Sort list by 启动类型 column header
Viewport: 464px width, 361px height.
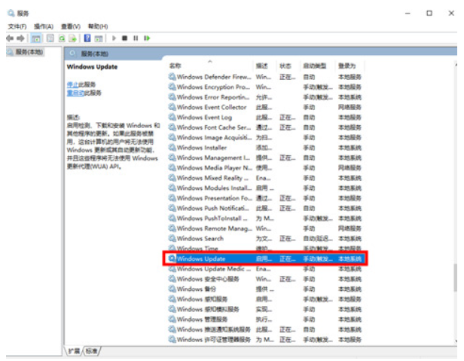(314, 66)
